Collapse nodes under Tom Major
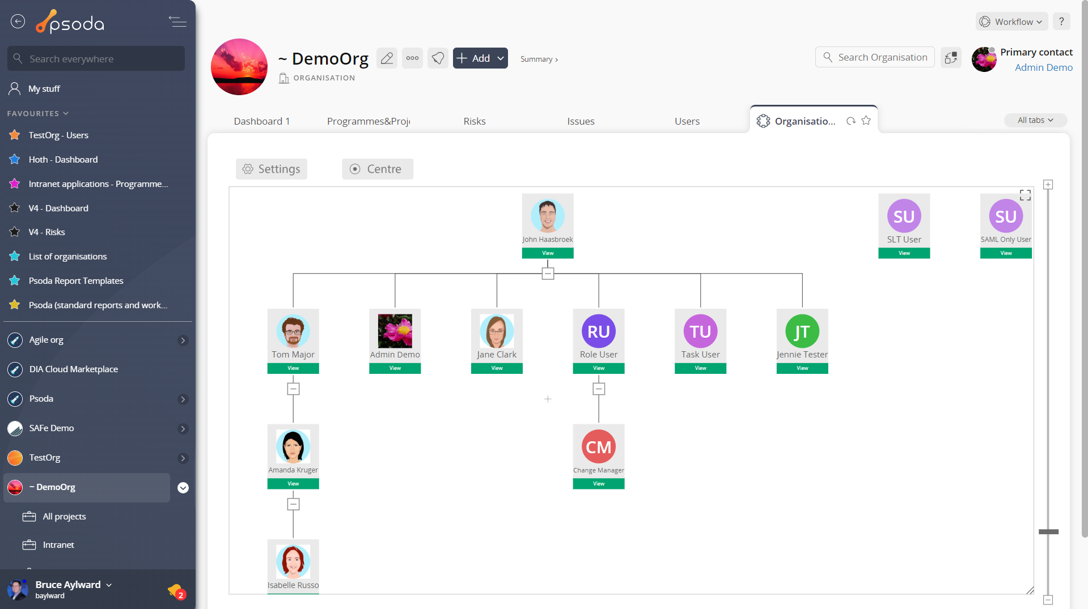This screenshot has height=609, width=1088. click(x=293, y=389)
